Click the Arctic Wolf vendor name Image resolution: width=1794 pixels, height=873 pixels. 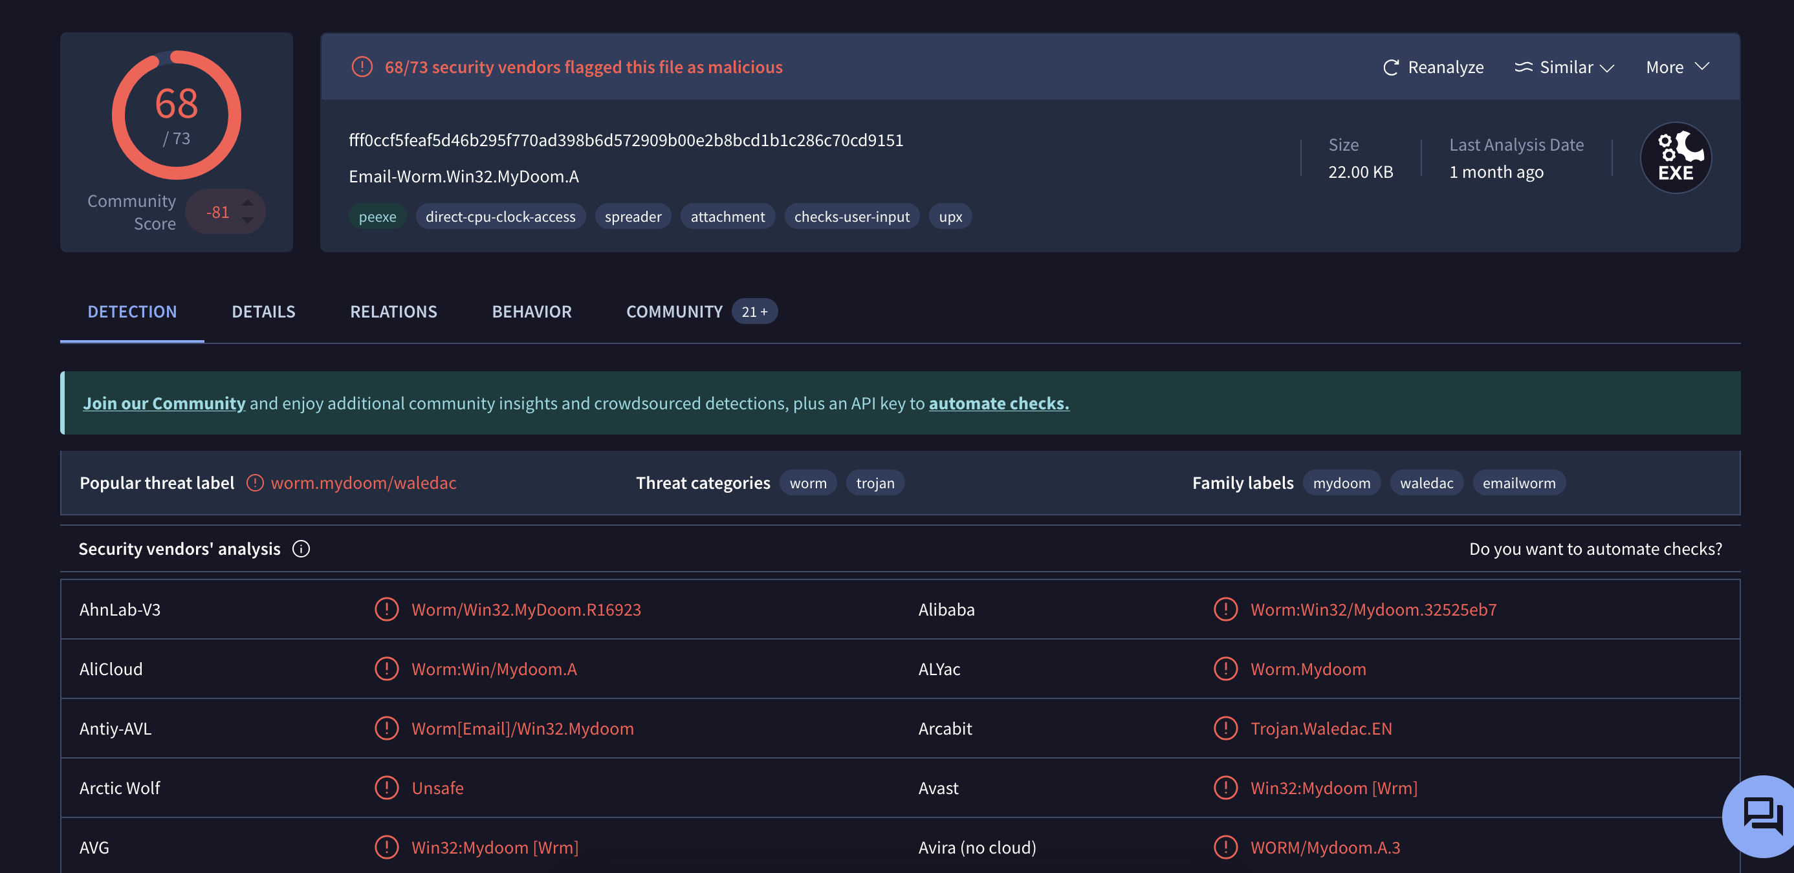coord(120,788)
